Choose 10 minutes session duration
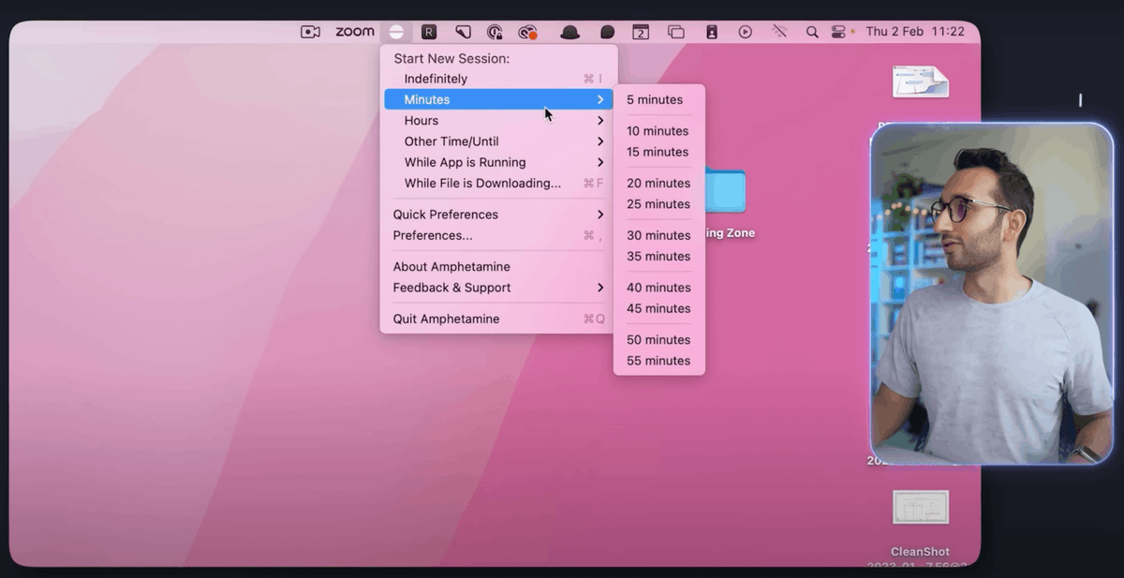The height and width of the screenshot is (578, 1124). [x=658, y=131]
